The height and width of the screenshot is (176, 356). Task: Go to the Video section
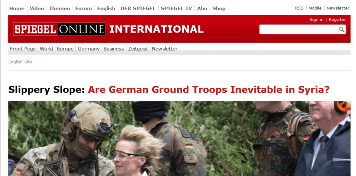(x=37, y=8)
